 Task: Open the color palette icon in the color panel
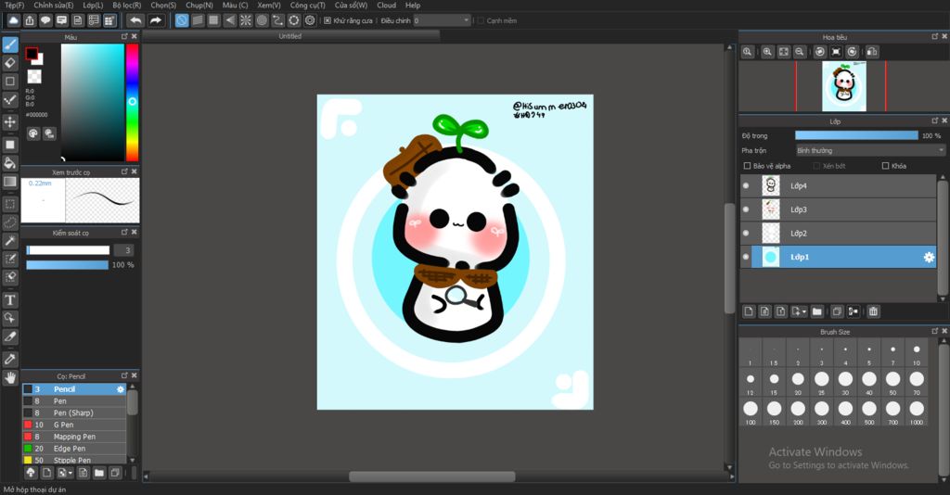coord(33,133)
